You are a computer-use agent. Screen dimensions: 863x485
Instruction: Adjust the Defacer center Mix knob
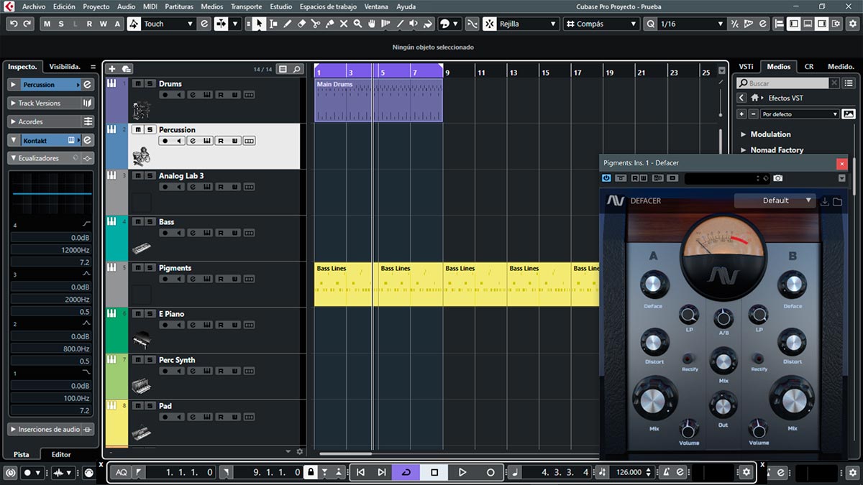point(723,359)
